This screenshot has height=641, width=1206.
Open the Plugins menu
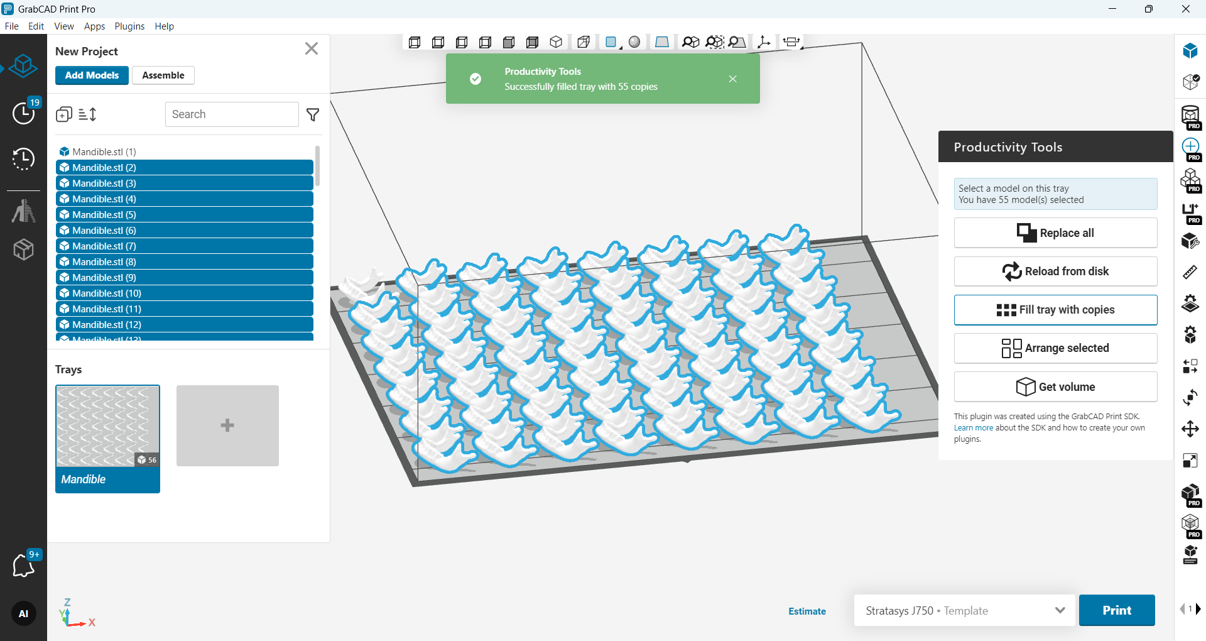[x=129, y=26]
